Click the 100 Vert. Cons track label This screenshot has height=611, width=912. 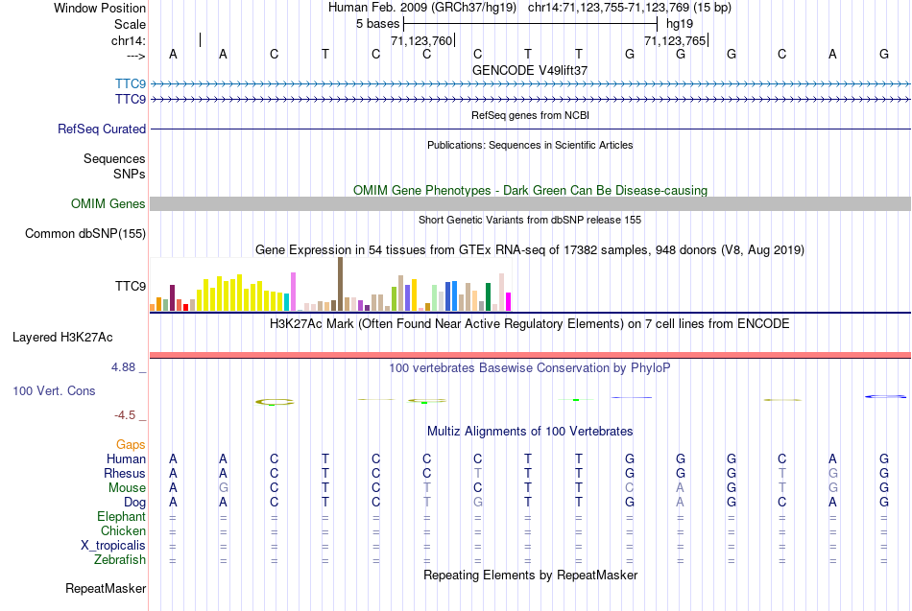54,390
